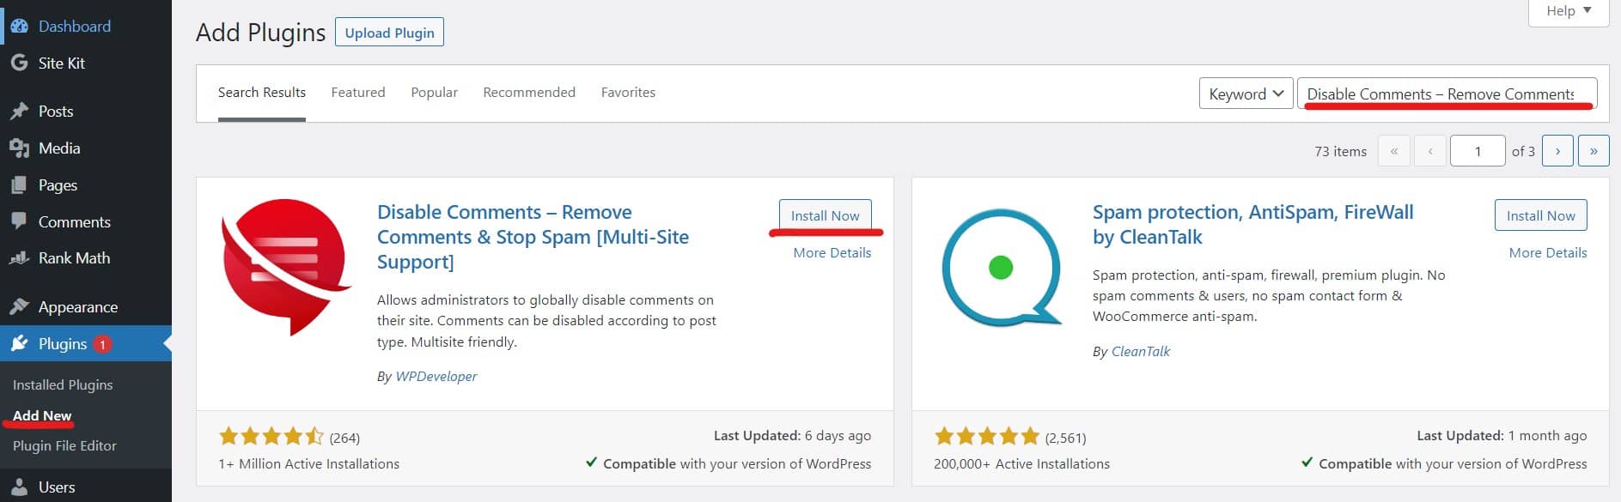The width and height of the screenshot is (1621, 502).
Task: Install the Disable Comments plugin
Action: pos(825,216)
